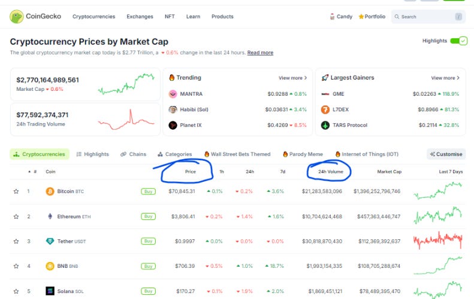This screenshot has width=474, height=299.
Task: Click the search magnifier icon
Action: pyautogui.click(x=397, y=17)
